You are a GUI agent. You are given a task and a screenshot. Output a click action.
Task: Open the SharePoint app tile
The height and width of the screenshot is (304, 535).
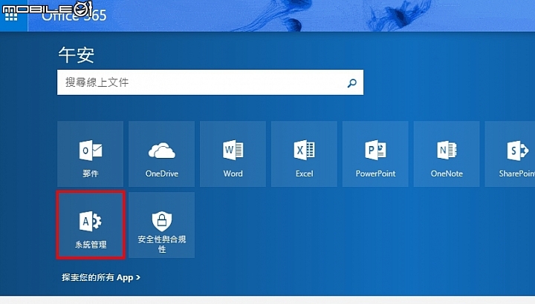[x=510, y=154]
